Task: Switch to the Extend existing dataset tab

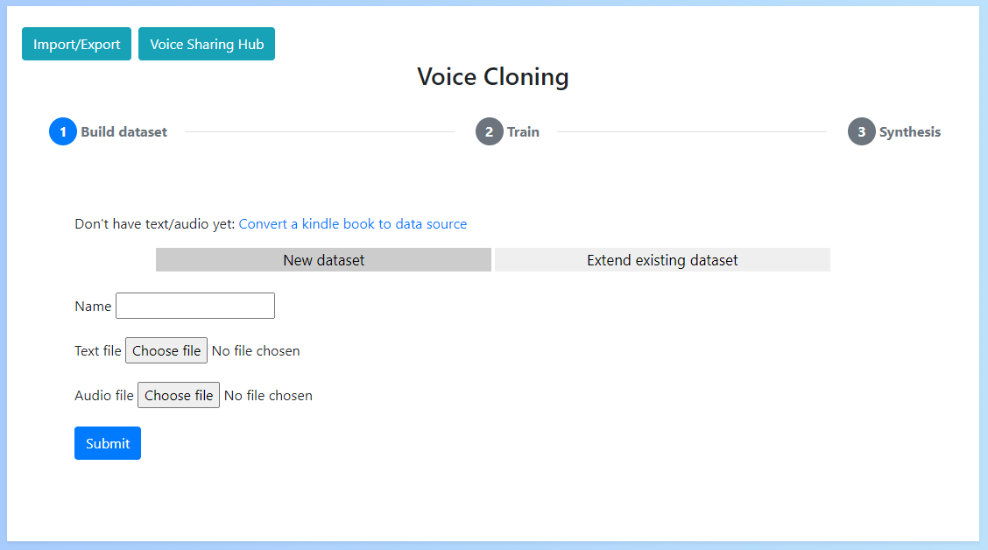Action: (661, 259)
